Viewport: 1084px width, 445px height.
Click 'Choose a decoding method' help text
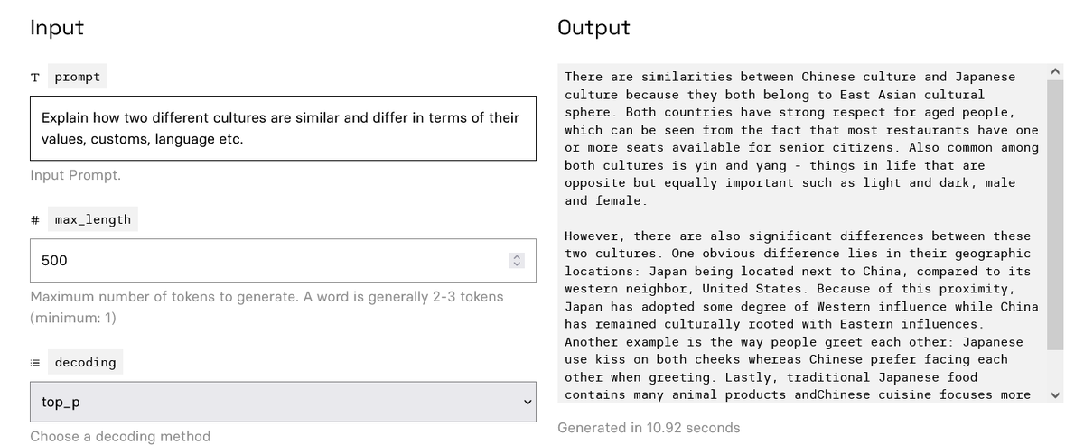pyautogui.click(x=120, y=436)
